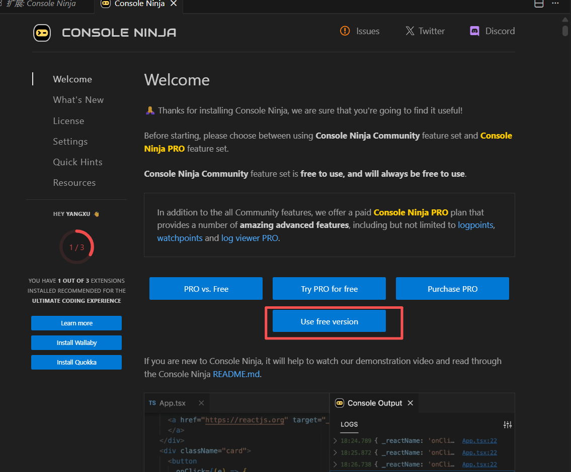Go to Settings section
Viewport: 571px width, 472px height.
(x=70, y=142)
